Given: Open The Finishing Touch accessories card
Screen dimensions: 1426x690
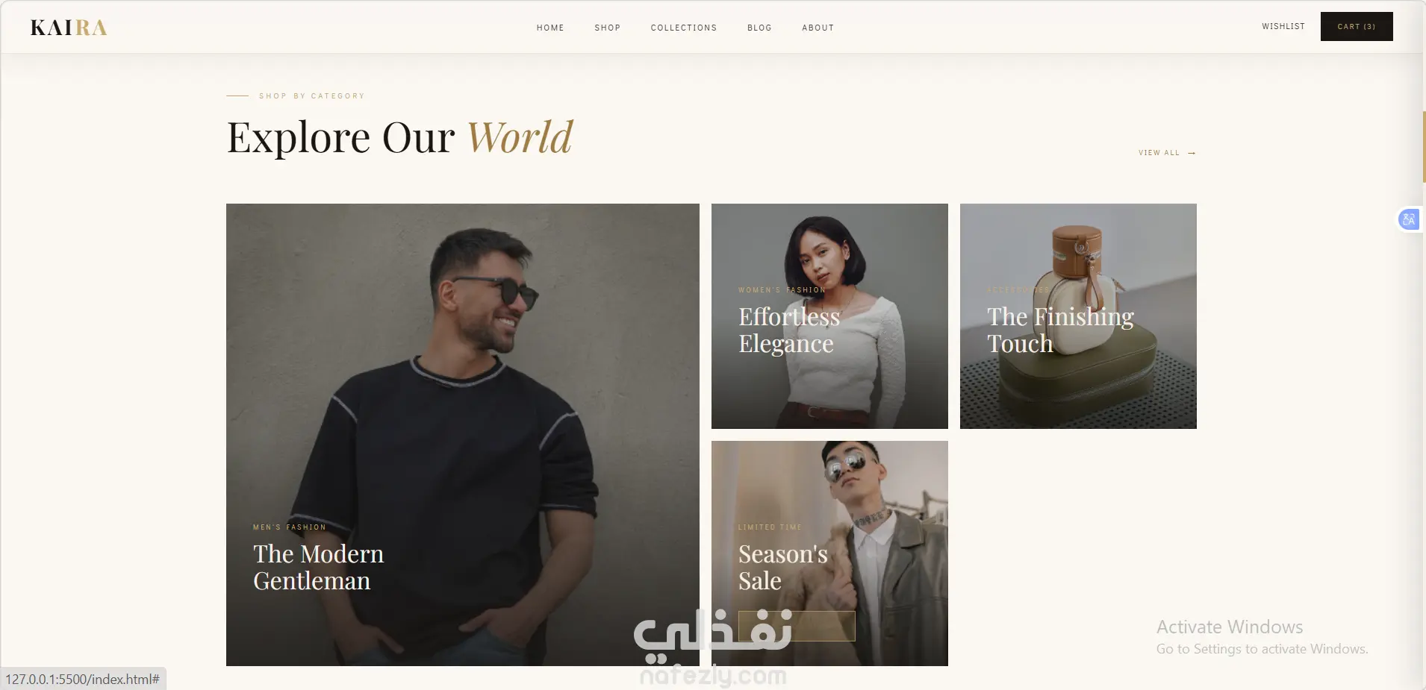Looking at the screenshot, I should click(x=1078, y=316).
